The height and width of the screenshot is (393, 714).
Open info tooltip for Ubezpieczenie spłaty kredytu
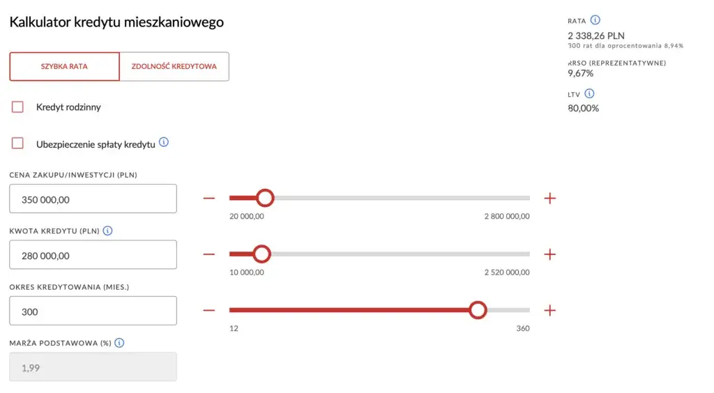tap(164, 142)
